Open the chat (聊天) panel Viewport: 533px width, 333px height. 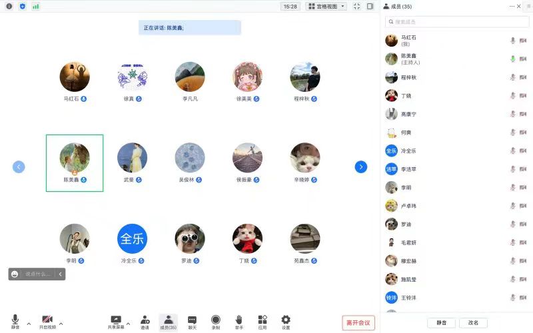pos(192,320)
